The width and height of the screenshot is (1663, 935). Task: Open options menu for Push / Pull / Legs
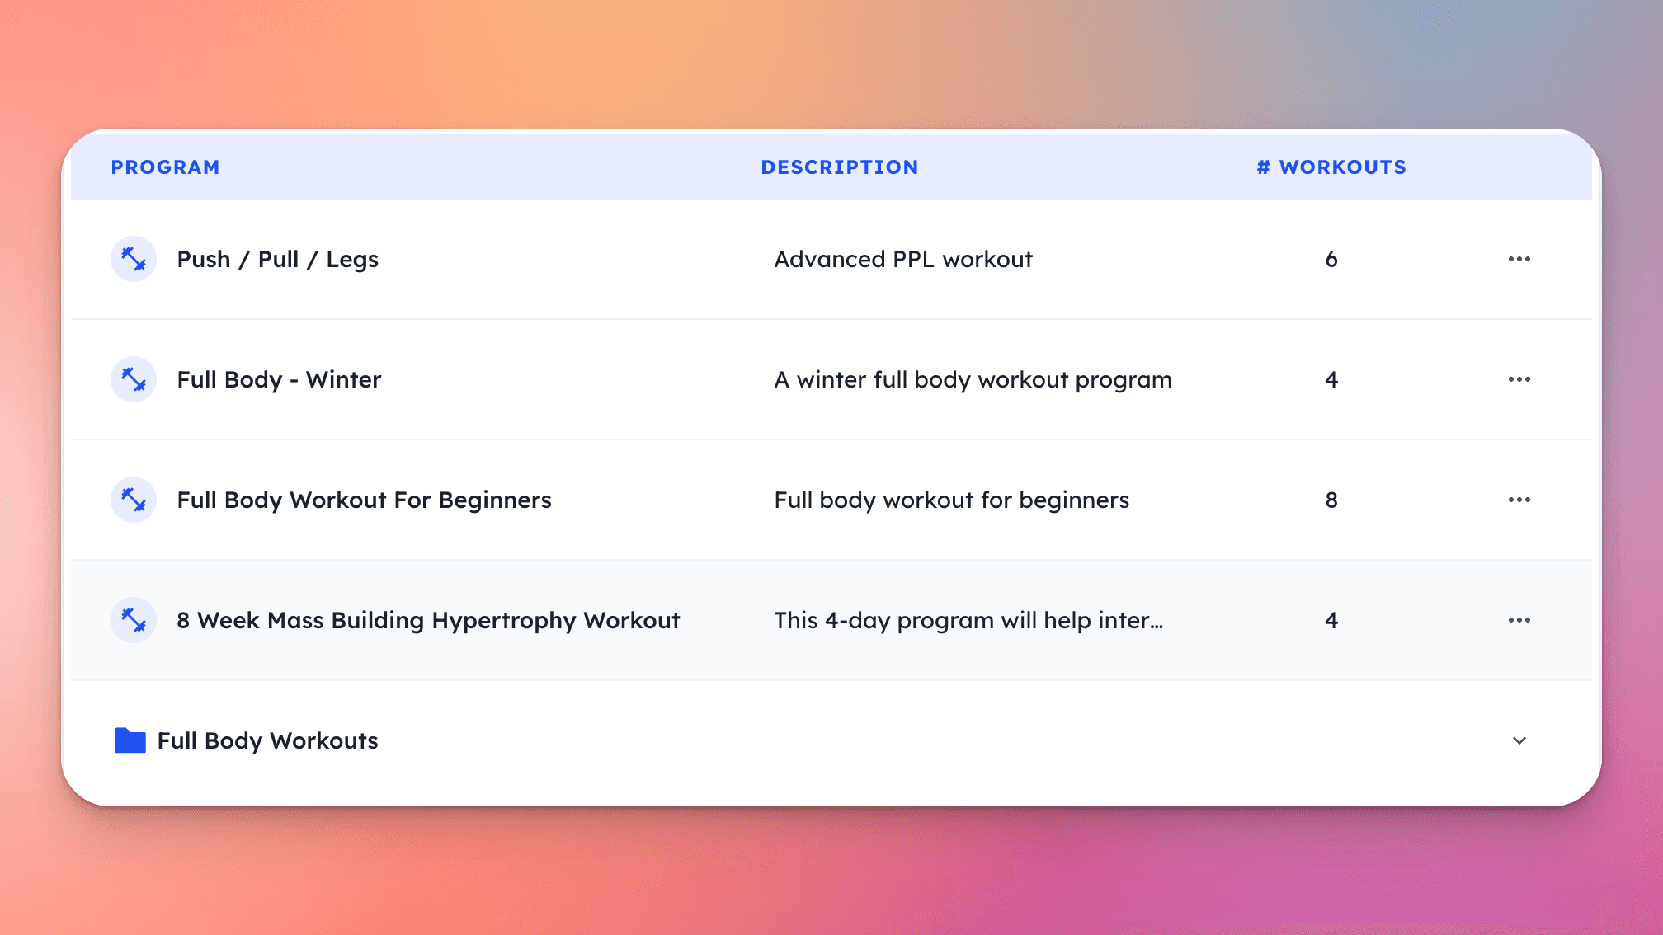coord(1519,259)
